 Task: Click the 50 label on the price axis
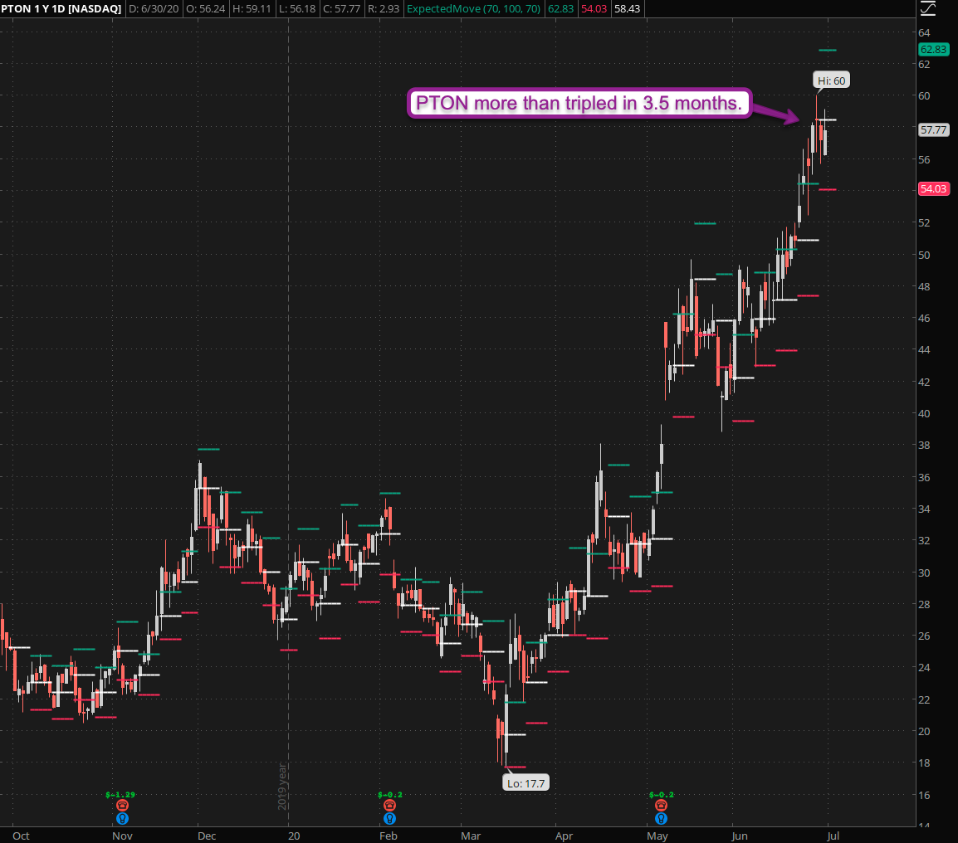(x=924, y=255)
